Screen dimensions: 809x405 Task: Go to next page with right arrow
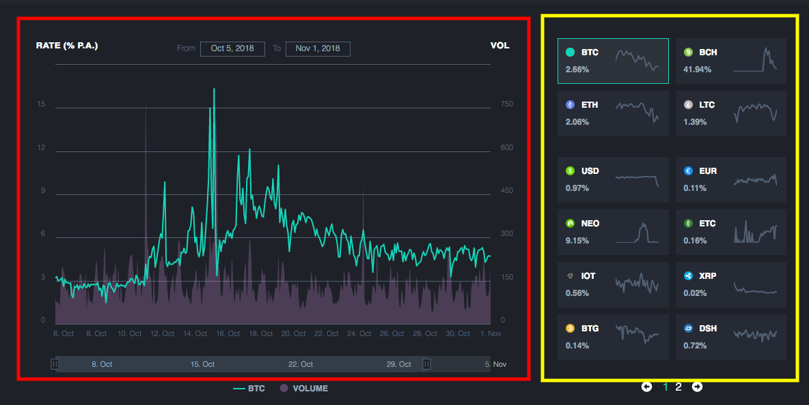click(x=697, y=387)
